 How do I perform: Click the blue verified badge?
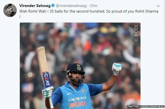coord(53,5)
